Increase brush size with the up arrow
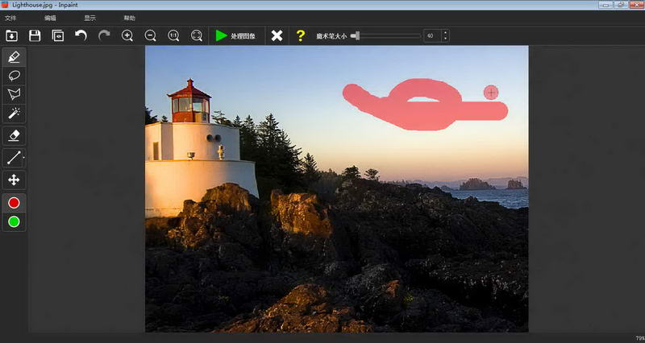The height and width of the screenshot is (343, 645). pyautogui.click(x=445, y=33)
